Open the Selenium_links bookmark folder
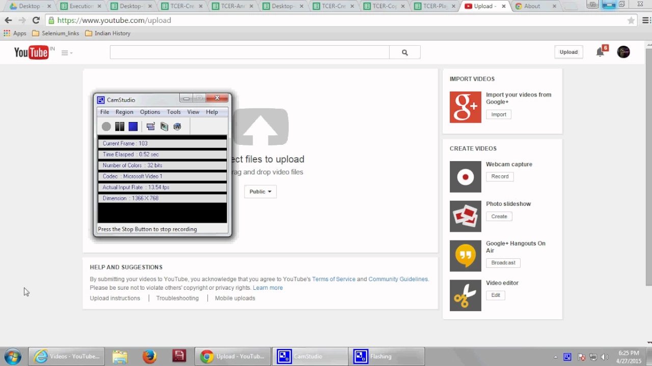Image resolution: width=652 pixels, height=366 pixels. (x=56, y=33)
